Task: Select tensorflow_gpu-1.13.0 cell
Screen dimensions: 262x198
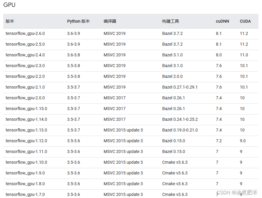Action: coord(26,130)
